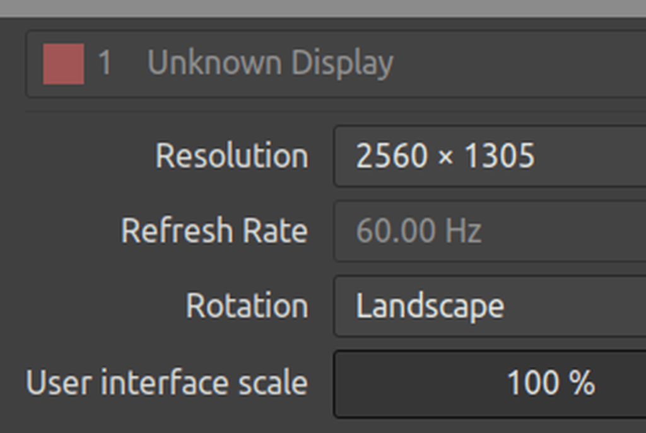Click the Resolution label
The width and height of the screenshot is (646, 433).
[232, 156]
